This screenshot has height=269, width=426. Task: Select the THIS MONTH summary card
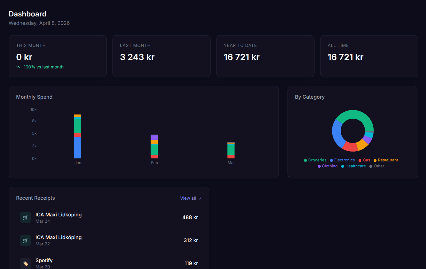click(x=57, y=56)
